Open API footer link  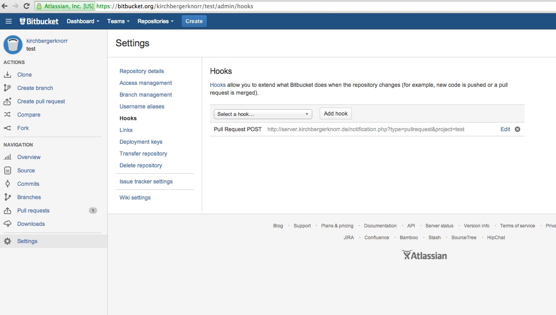[x=411, y=226]
